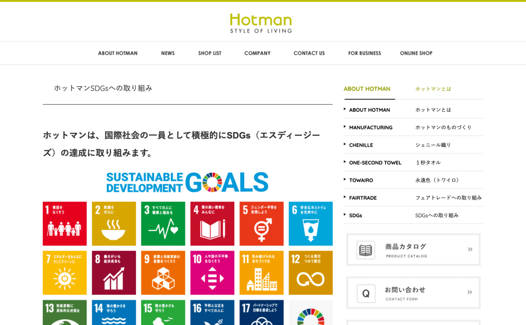The image size is (526, 325).
Task: Click the green ABOUT HOTMAN sidebar heading
Action: (x=367, y=89)
